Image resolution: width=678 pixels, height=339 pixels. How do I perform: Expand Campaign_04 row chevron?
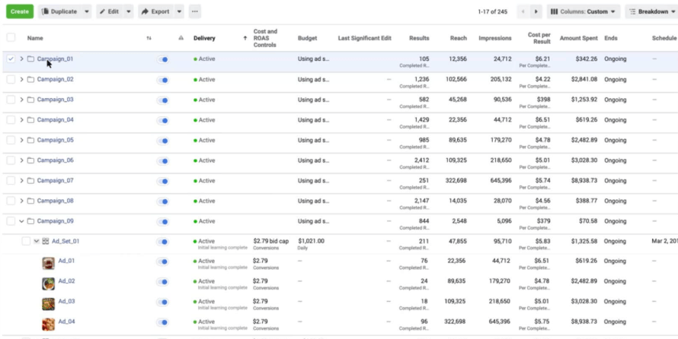21,120
